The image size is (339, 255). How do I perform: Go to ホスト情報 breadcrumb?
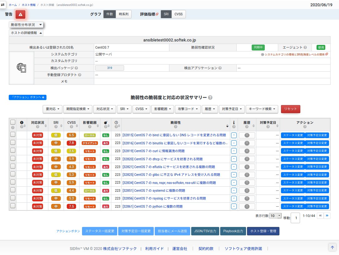[x=29, y=5]
